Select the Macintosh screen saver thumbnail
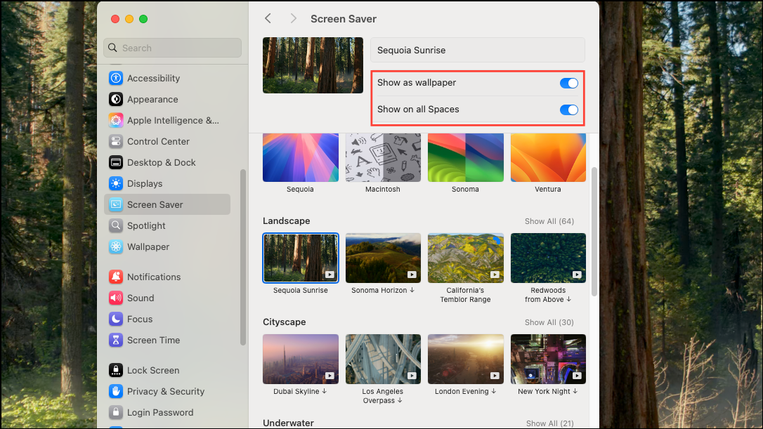Image resolution: width=763 pixels, height=429 pixels. 383,157
